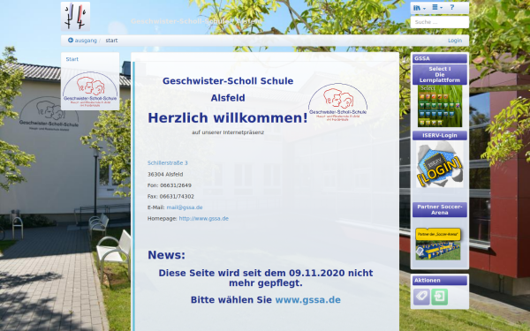This screenshot has width=530, height=331.
Task: Click the '36304 Alsfeld' text
Action: pyautogui.click(x=165, y=174)
